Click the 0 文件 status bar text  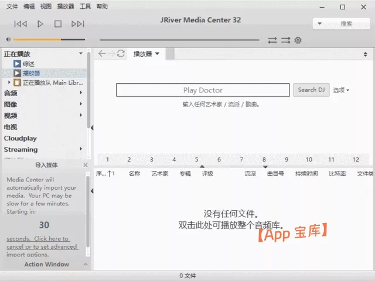187,276
